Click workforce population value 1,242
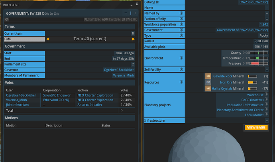This screenshot has height=162, width=275. click(264, 24)
